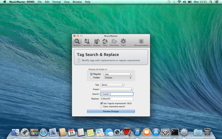This screenshot has width=222, height=139.
Task: Disable Use regular expressions (ICU) checkbox
Action: [x=102, y=103]
